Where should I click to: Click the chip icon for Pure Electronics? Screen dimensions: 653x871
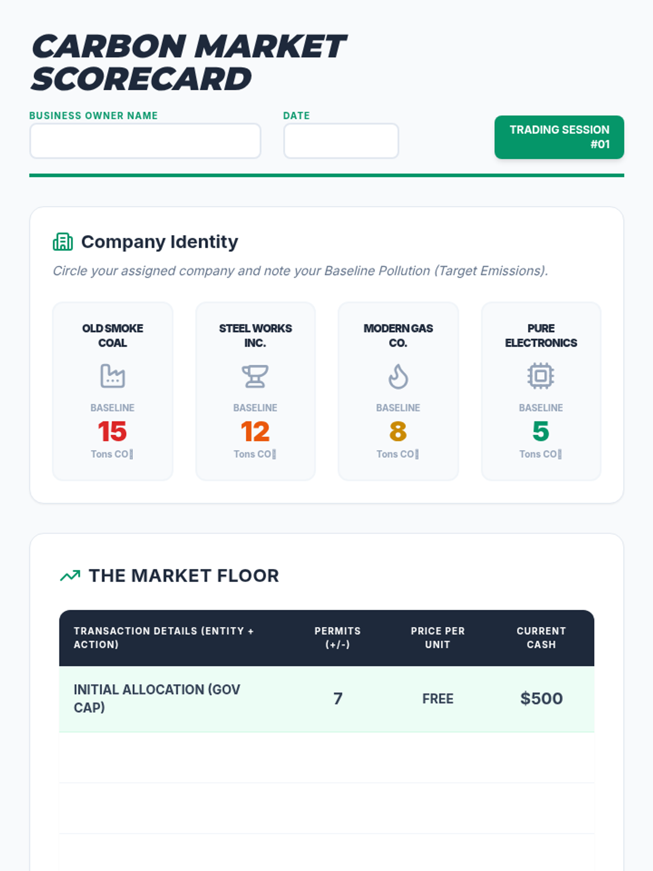tap(541, 376)
